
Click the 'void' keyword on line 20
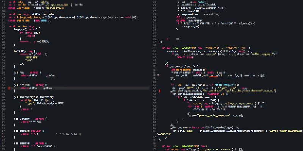point(128,17)
